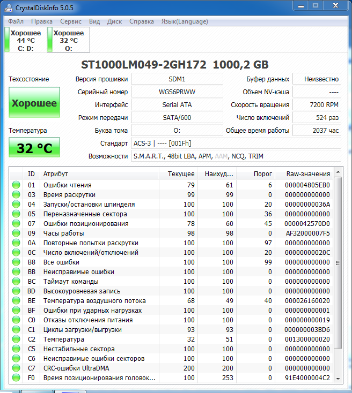Click status circle for Ошибки позиционирования
Image resolution: width=352 pixels, height=393 pixels.
[16, 224]
